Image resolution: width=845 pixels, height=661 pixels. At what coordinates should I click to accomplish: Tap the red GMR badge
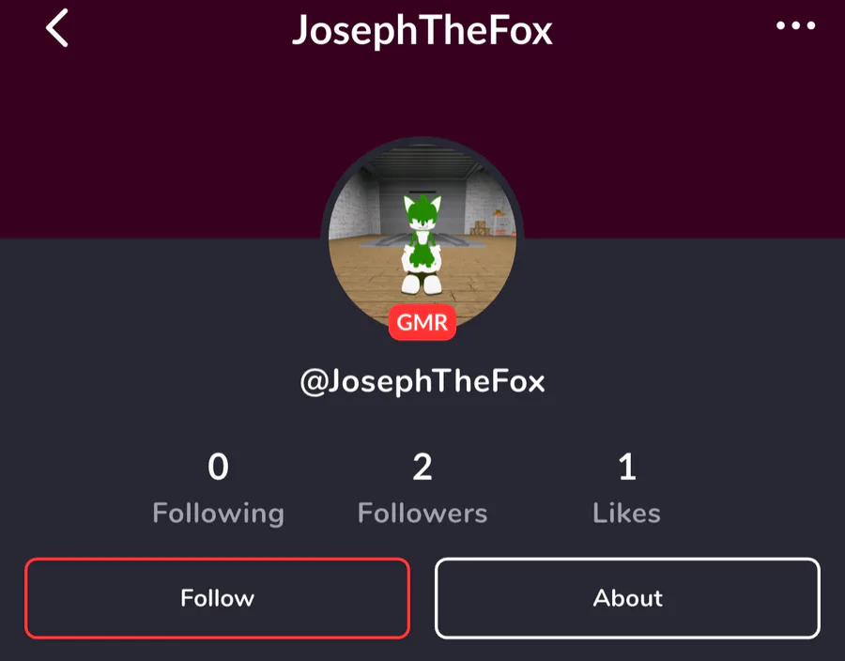coord(422,322)
